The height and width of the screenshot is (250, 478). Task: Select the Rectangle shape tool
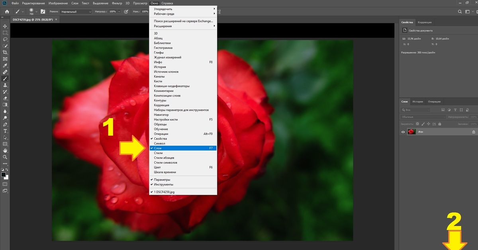[x=5, y=144]
